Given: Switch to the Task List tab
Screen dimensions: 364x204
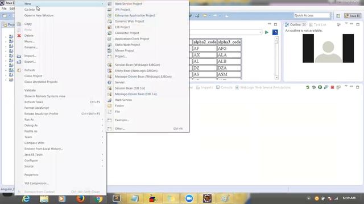Looking at the screenshot, I should pyautogui.click(x=318, y=24).
